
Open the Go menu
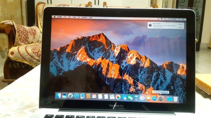click(79, 17)
